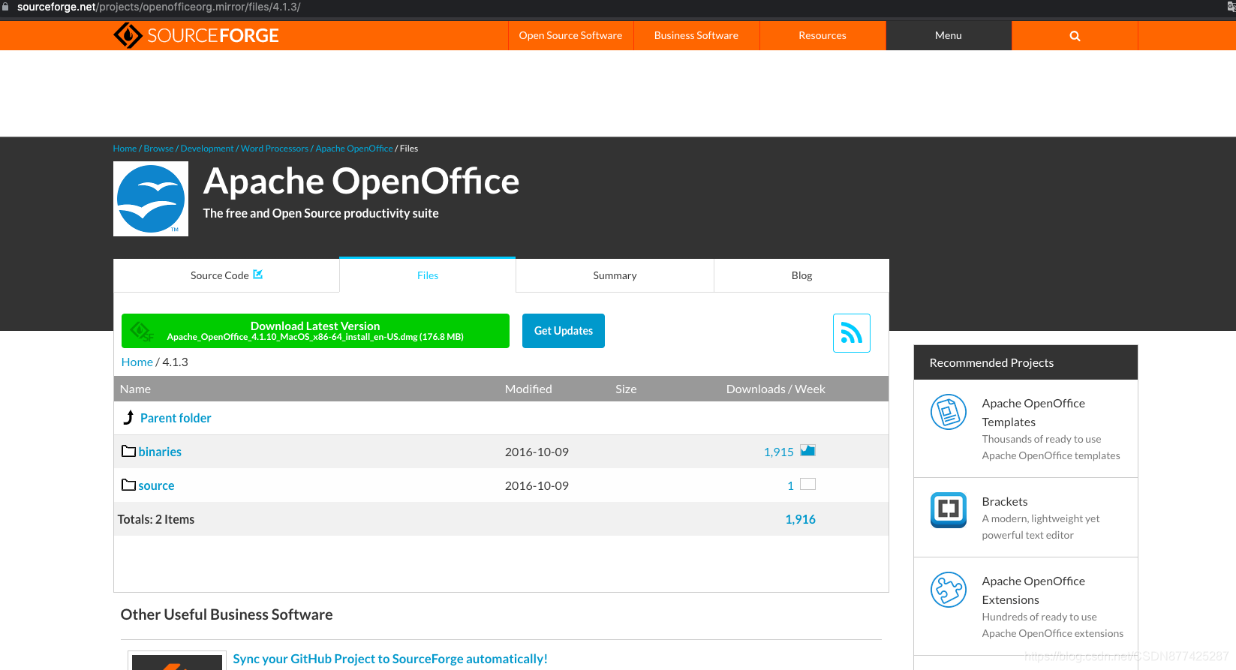Open Apache OpenOffice Templates recommended project
Screen dimensions: 1236x670
1033,413
